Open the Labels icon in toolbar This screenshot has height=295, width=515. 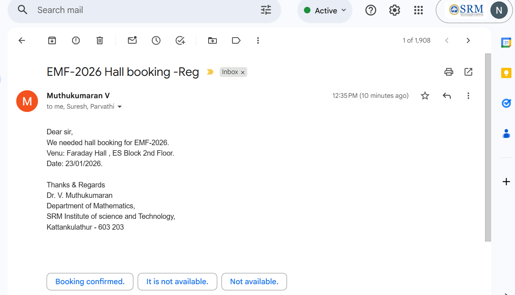click(x=236, y=40)
